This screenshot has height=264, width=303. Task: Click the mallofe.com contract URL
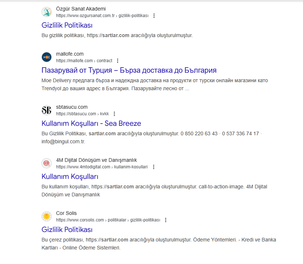(x=84, y=61)
